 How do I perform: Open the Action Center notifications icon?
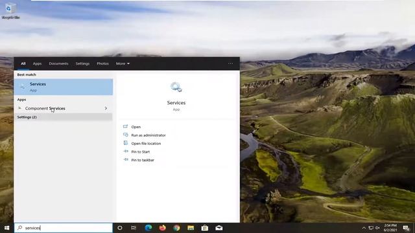[x=407, y=228]
